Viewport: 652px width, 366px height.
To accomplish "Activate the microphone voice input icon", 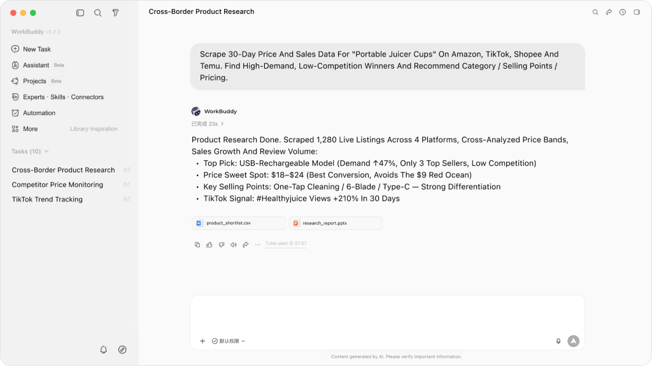I will [558, 341].
